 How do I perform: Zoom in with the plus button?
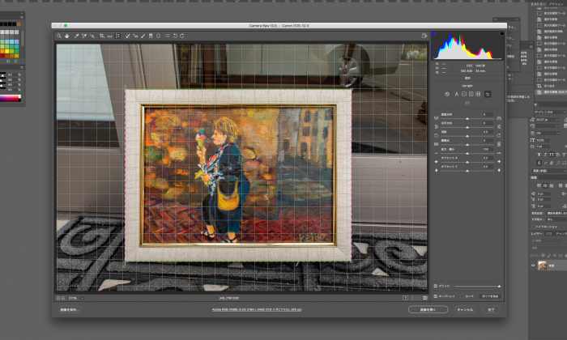click(x=63, y=298)
